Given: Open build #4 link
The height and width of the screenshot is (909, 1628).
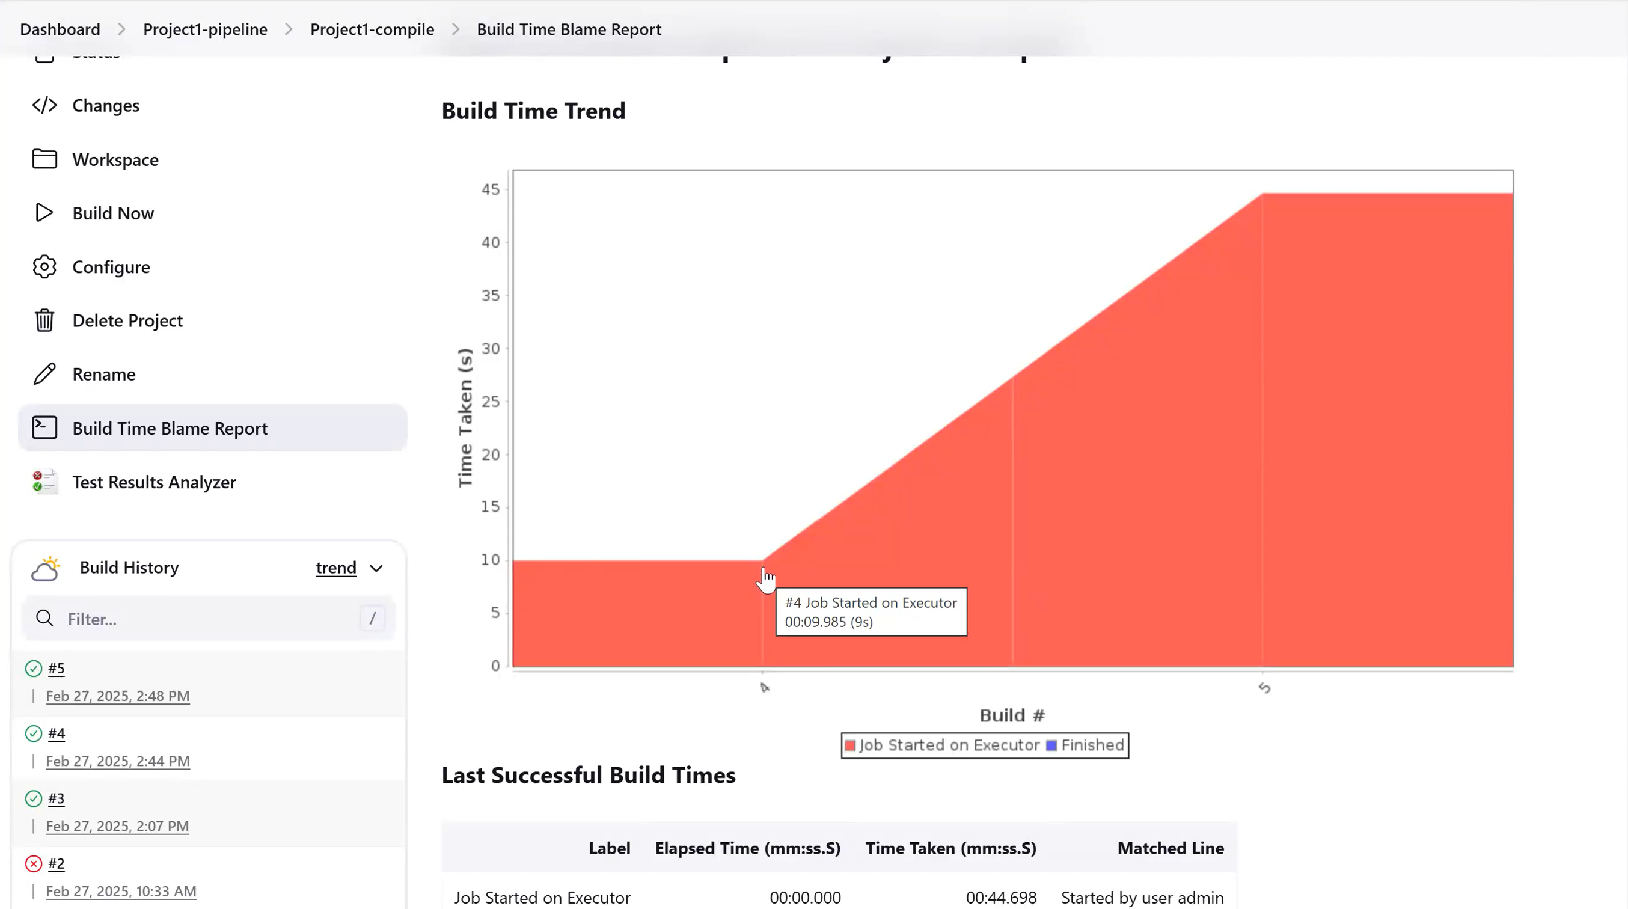Looking at the screenshot, I should point(57,733).
